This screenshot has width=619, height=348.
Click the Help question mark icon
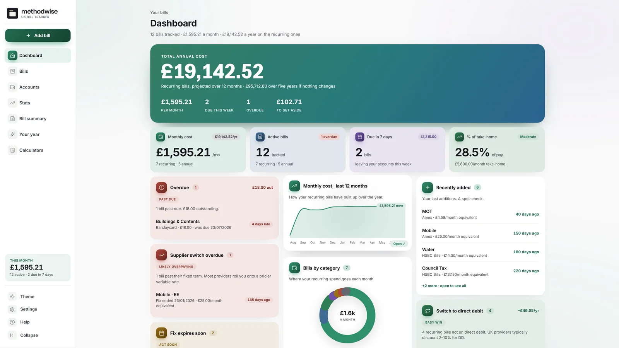pos(12,322)
